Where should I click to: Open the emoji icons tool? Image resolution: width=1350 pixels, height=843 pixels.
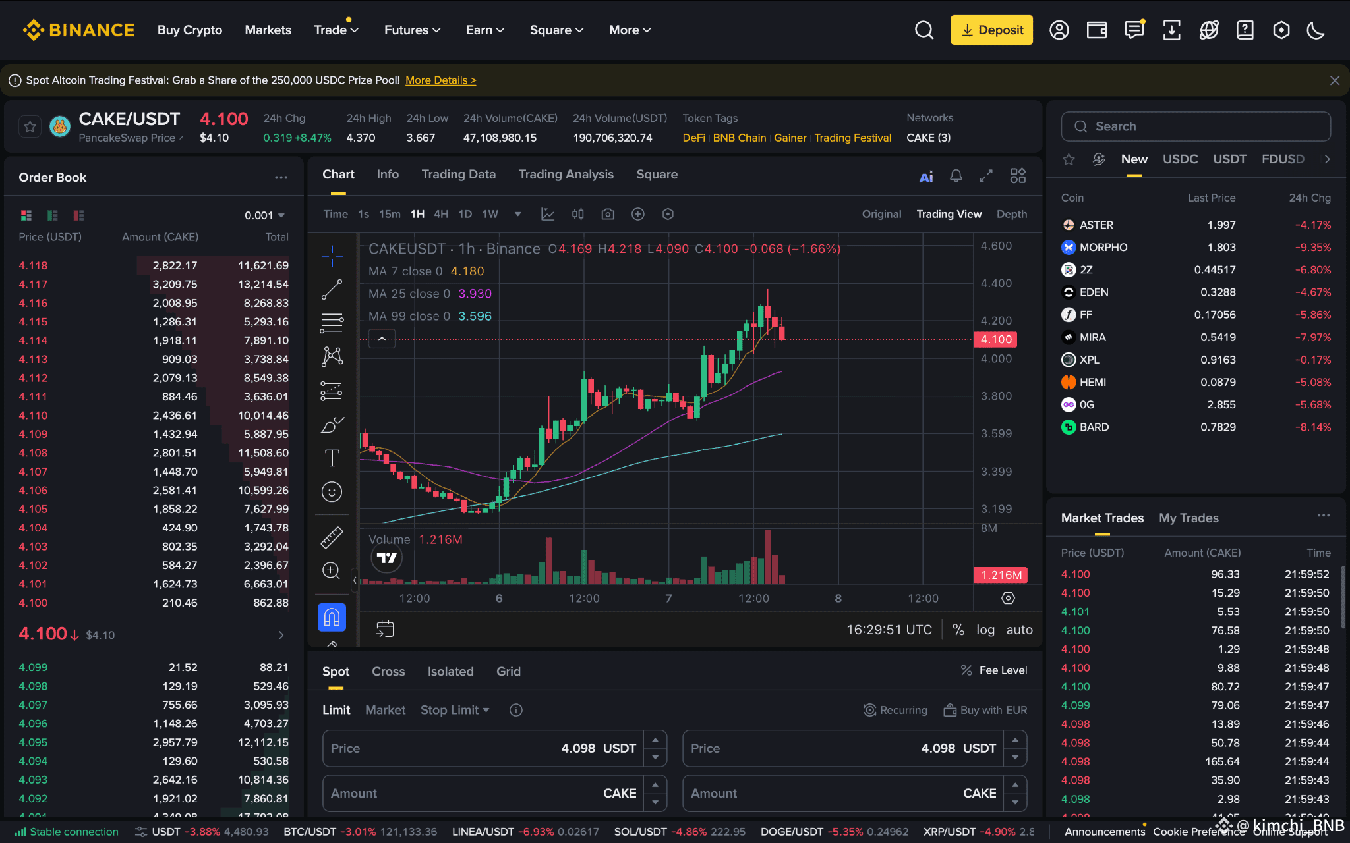tap(332, 492)
